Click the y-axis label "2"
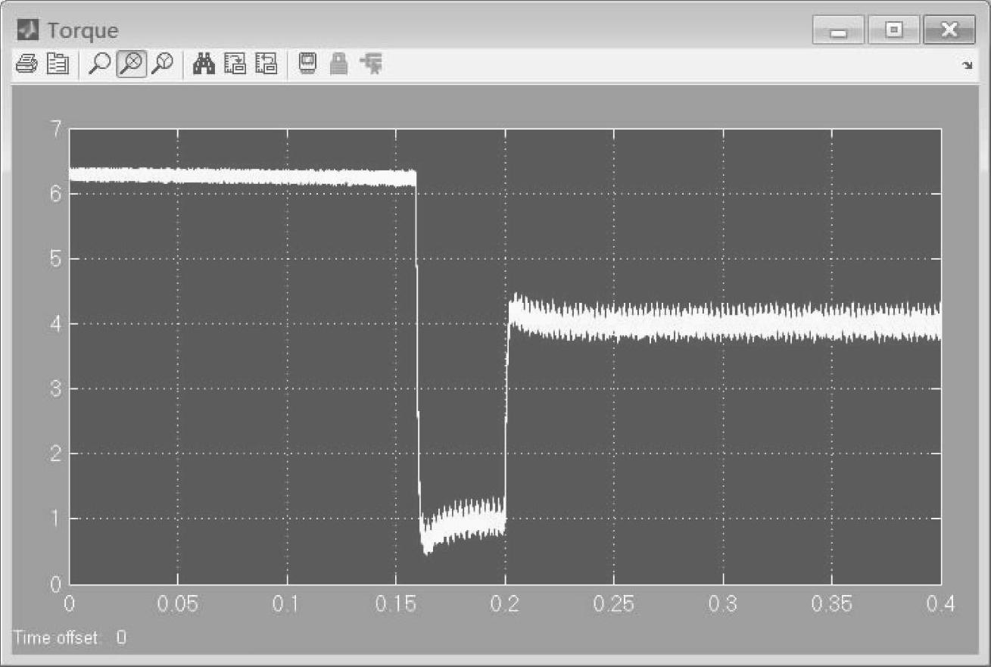Image resolution: width=991 pixels, height=667 pixels. 55,453
